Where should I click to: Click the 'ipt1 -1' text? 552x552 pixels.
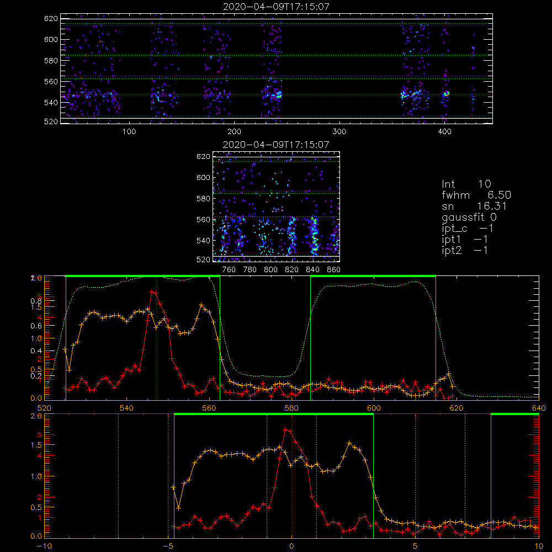tap(465, 240)
